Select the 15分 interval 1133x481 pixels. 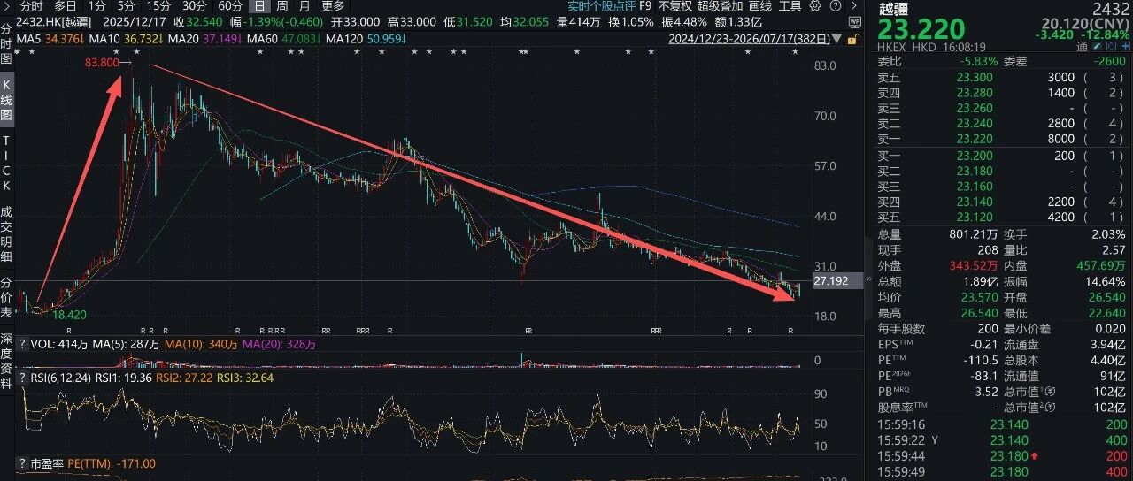click(x=159, y=5)
